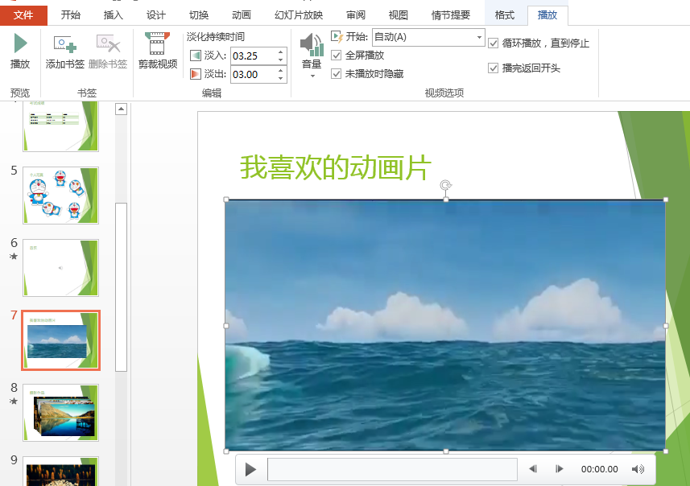Click the top-right resize handle of the video

[x=665, y=200]
